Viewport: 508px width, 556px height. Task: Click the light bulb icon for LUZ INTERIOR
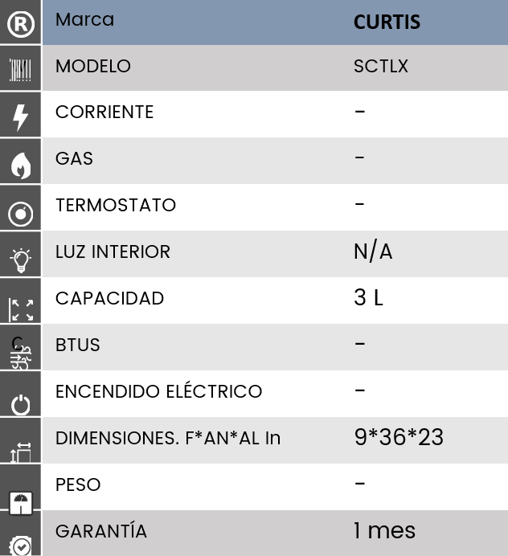21,260
